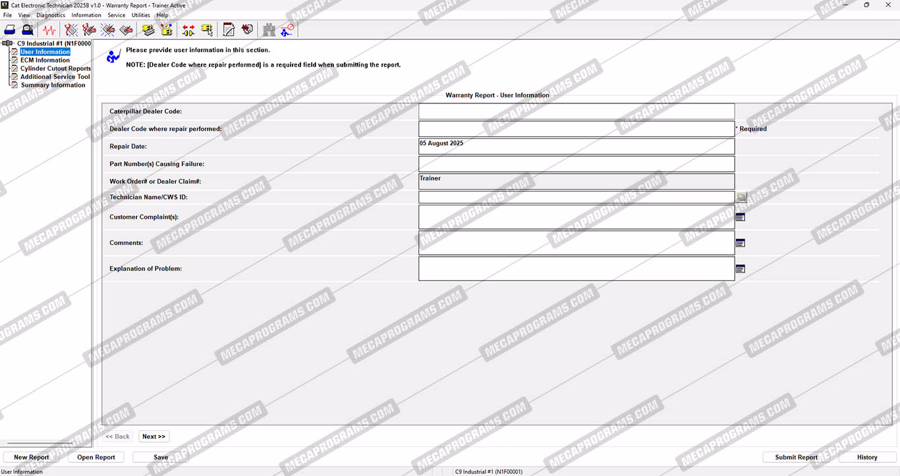Click the Technician Name lookup icon
900x476 pixels.
click(741, 197)
